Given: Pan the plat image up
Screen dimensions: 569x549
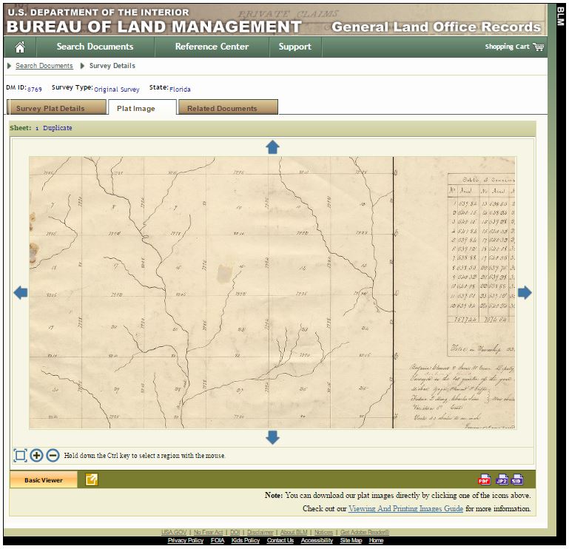Looking at the screenshot, I should click(272, 147).
